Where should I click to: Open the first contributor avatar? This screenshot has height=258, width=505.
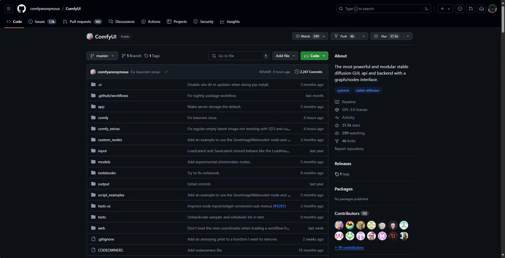coord(339,225)
